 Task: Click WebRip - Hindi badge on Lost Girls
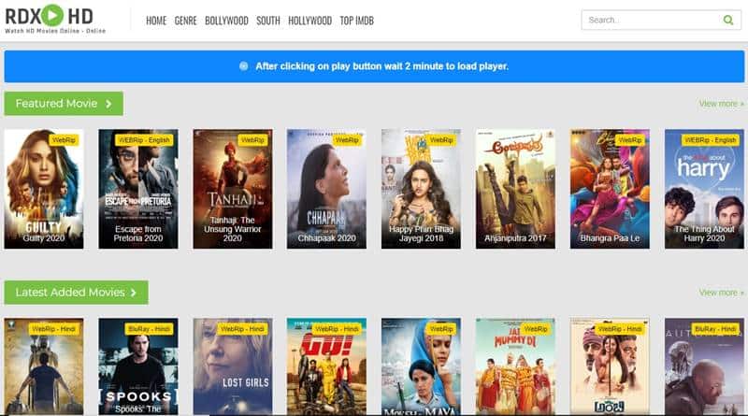[243, 329]
